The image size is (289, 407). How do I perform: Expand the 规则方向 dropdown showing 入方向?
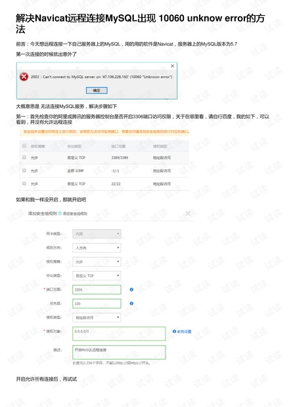[x=97, y=247]
